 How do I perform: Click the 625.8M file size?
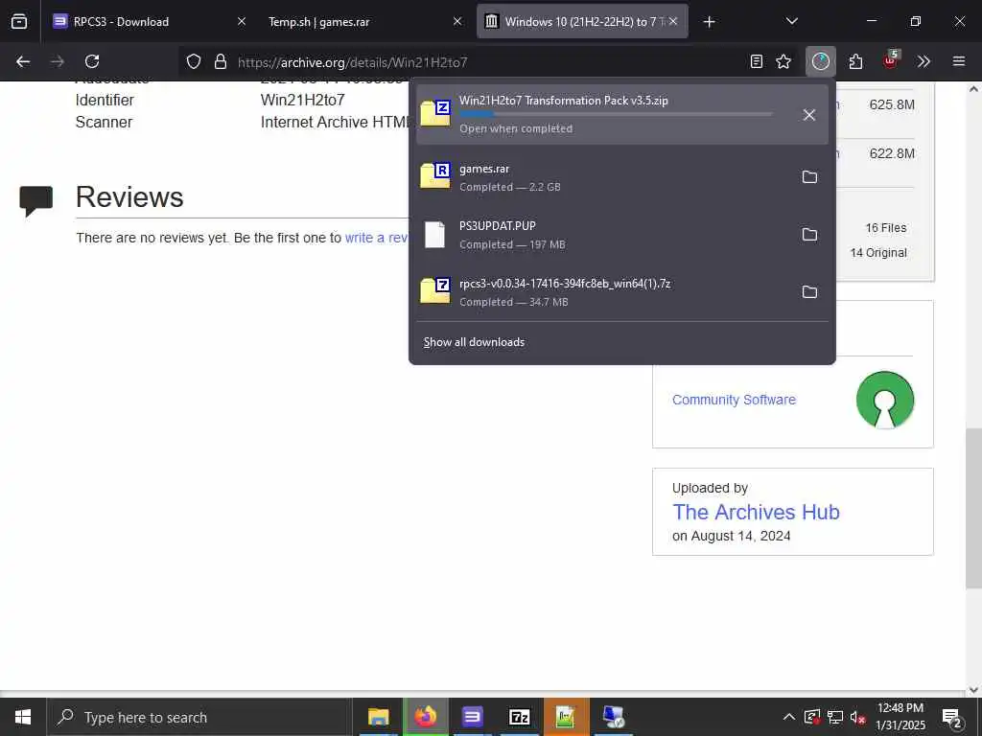pos(892,104)
